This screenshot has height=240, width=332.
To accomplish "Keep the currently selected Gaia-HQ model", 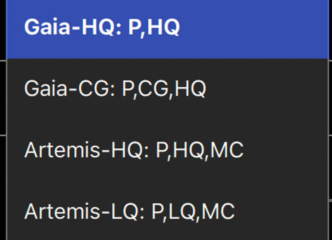I will (167, 29).
